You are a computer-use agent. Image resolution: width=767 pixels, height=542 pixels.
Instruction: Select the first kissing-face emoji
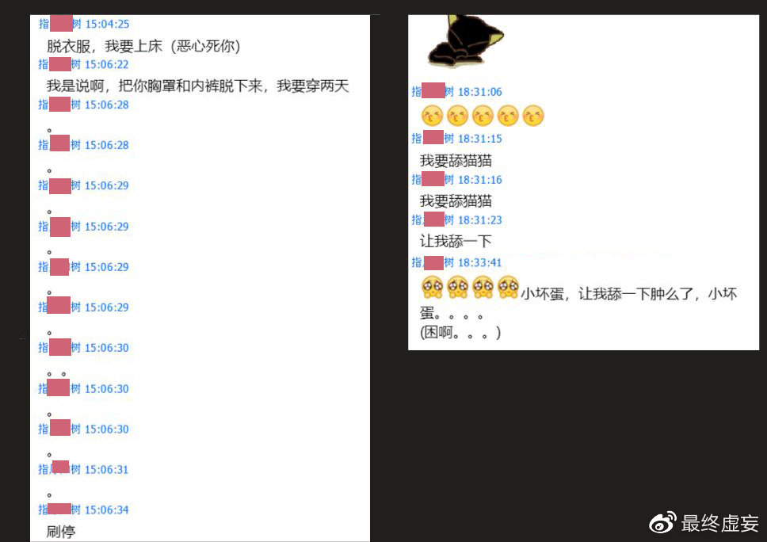click(x=432, y=116)
